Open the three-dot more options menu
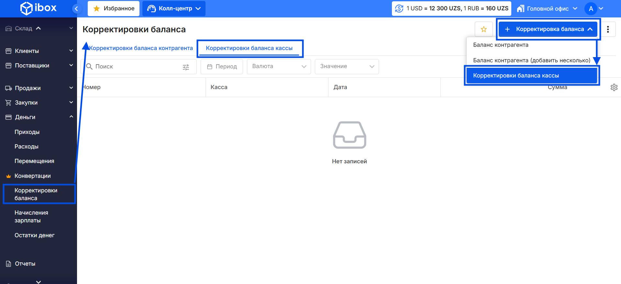The image size is (621, 284). click(x=608, y=29)
